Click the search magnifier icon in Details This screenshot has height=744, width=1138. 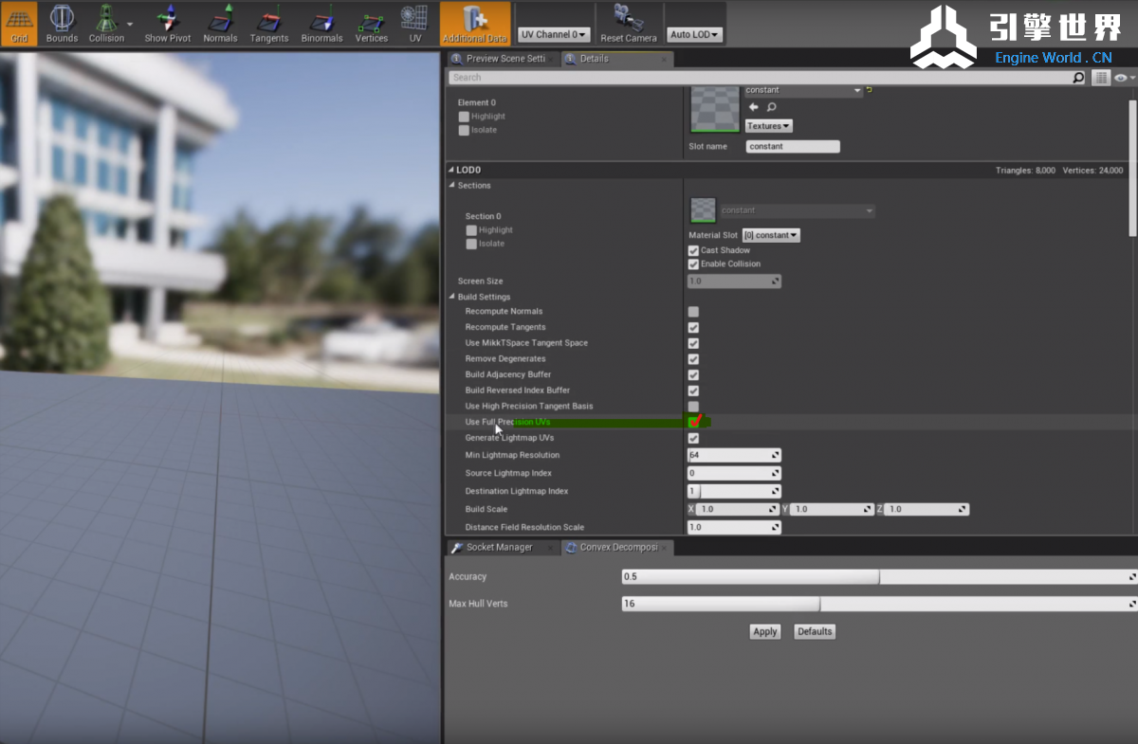pyautogui.click(x=1078, y=78)
